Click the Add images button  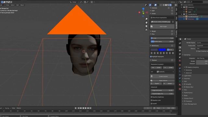162,27
